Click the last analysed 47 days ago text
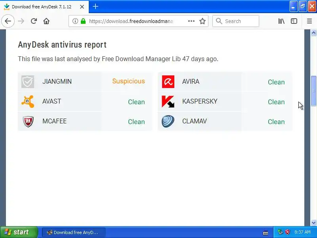This screenshot has height=238, width=317. [118, 59]
